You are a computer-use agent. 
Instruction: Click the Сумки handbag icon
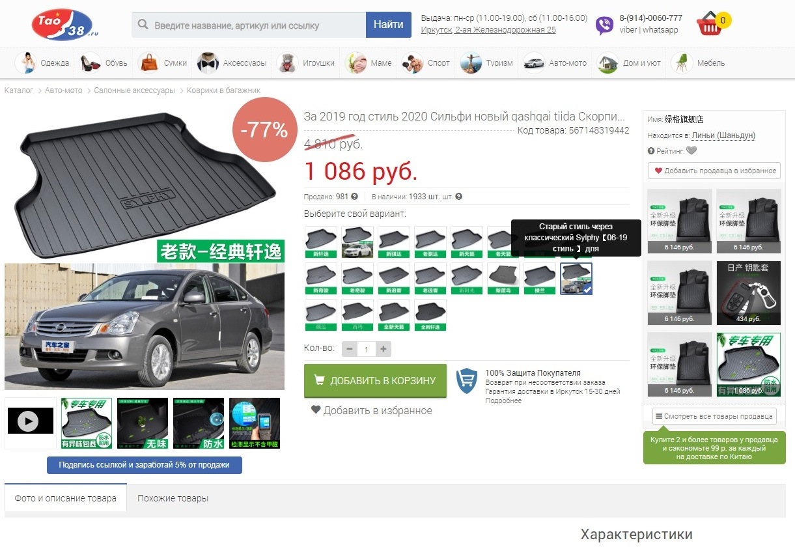(149, 63)
